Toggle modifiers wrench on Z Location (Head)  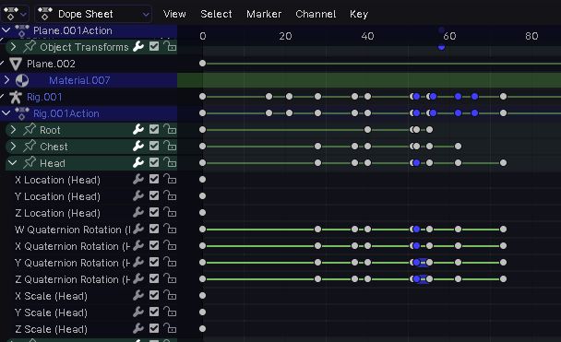tap(138, 212)
